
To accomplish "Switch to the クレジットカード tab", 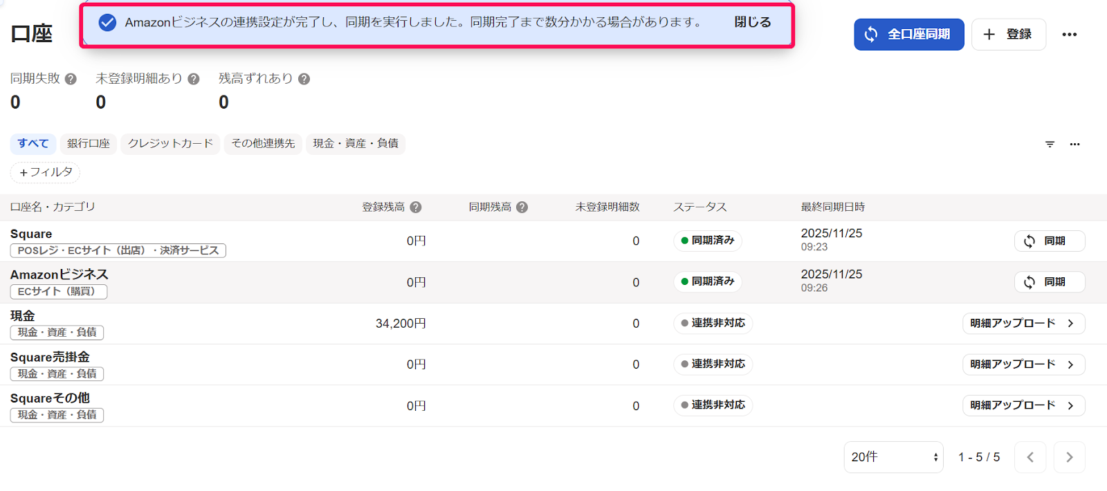I will pos(170,143).
